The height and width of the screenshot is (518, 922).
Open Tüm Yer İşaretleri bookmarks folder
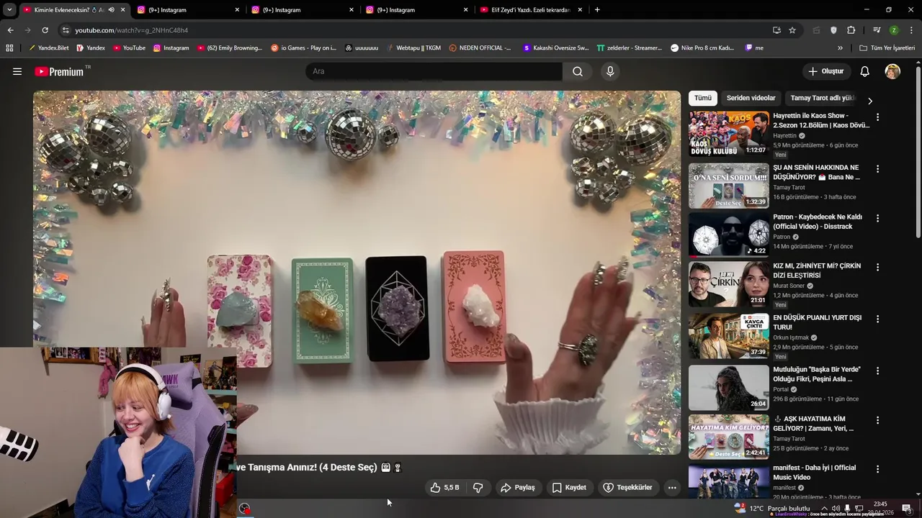point(887,47)
